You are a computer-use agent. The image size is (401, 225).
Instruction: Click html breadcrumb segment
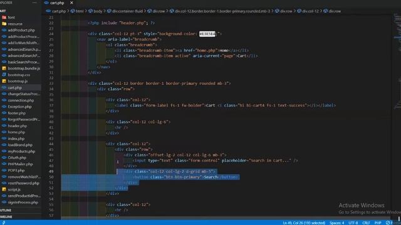[x=77, y=11]
